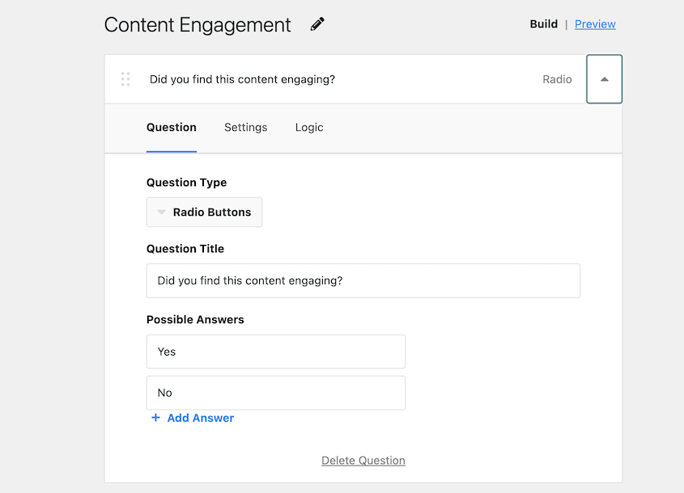This screenshot has width=684, height=493.
Task: Click the drag handle dots on the question
Action: 125,78
